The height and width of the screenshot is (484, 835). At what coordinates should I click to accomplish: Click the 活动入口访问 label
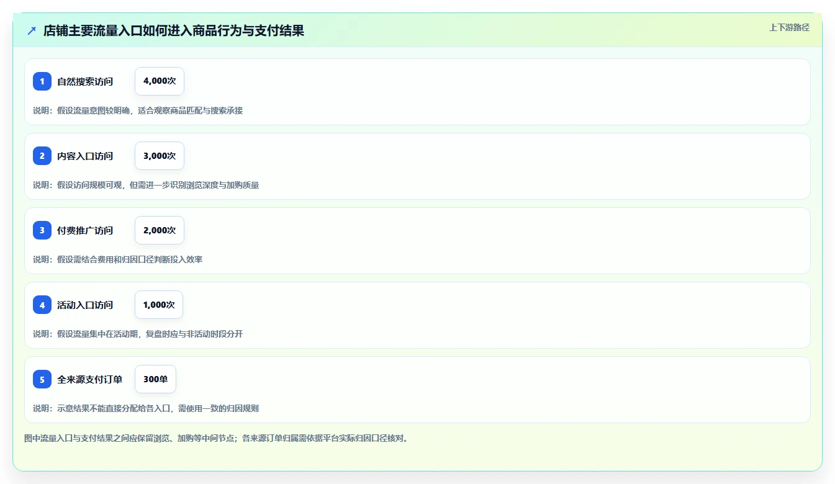(85, 305)
